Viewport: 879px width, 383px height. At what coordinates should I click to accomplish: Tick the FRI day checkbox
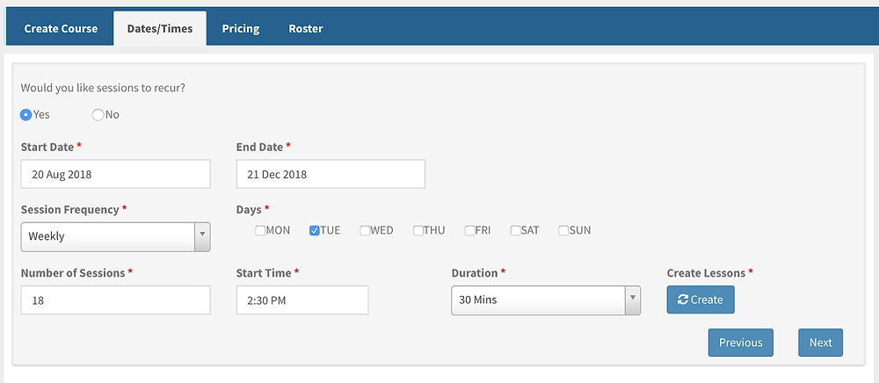coord(469,230)
